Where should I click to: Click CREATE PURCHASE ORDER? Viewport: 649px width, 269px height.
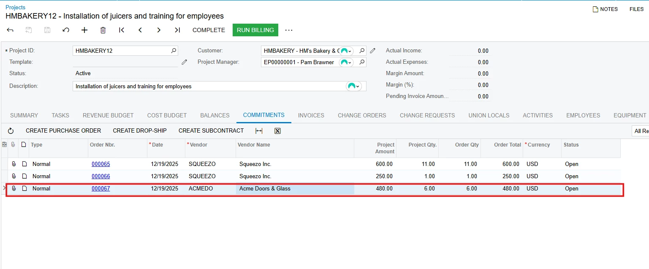coord(63,131)
